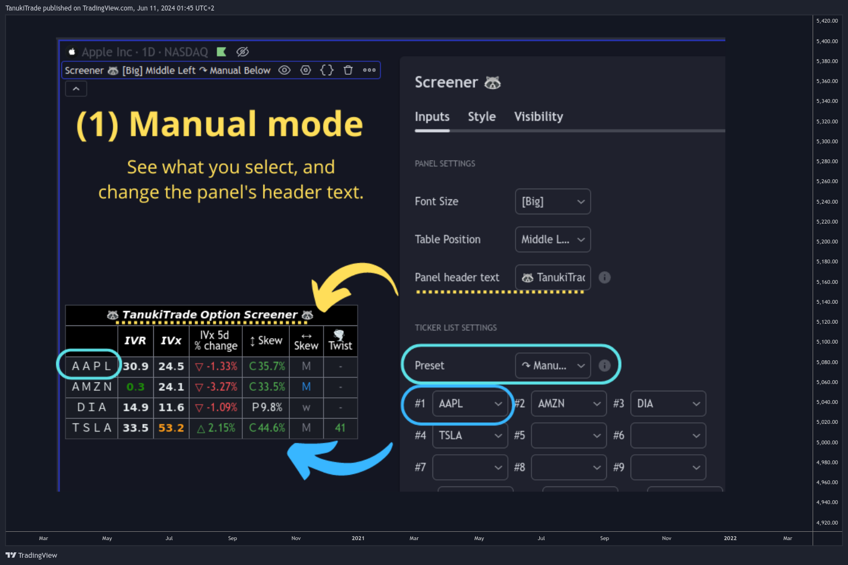Click IVx 5d % change column header
This screenshot has width=848, height=565.
216,341
